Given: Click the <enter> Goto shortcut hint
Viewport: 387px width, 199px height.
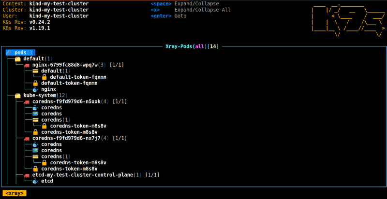Looking at the screenshot, I should [168, 16].
